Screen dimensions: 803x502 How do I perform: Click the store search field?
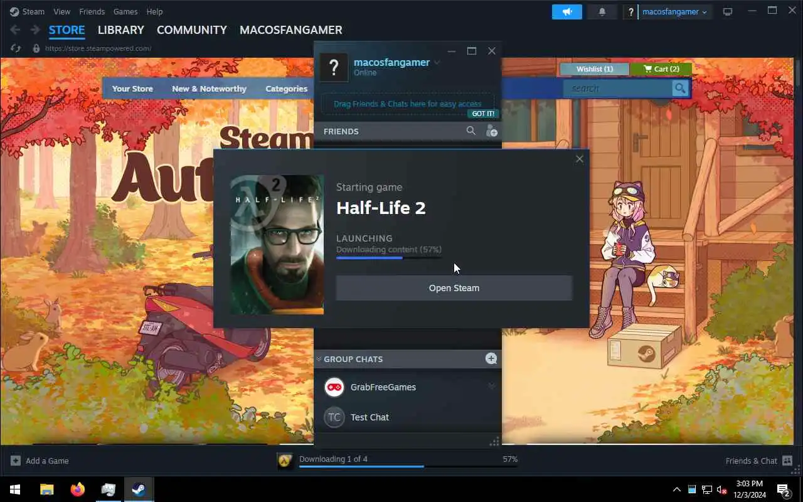click(617, 88)
